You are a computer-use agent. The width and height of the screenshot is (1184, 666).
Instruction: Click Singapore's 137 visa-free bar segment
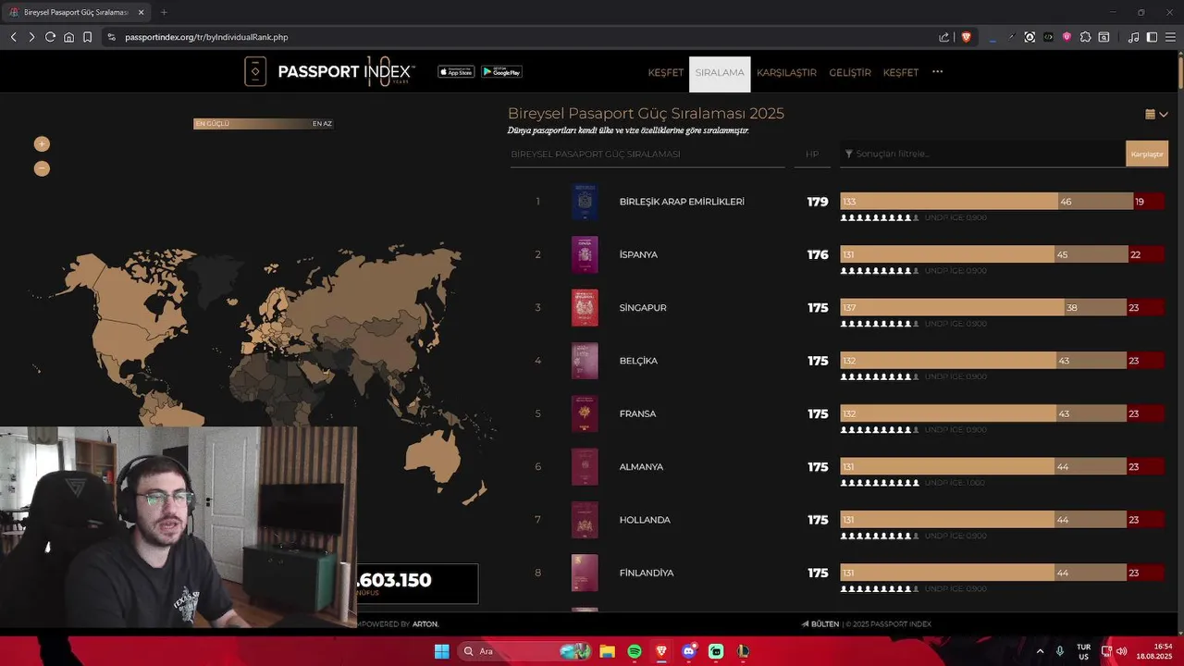point(952,308)
